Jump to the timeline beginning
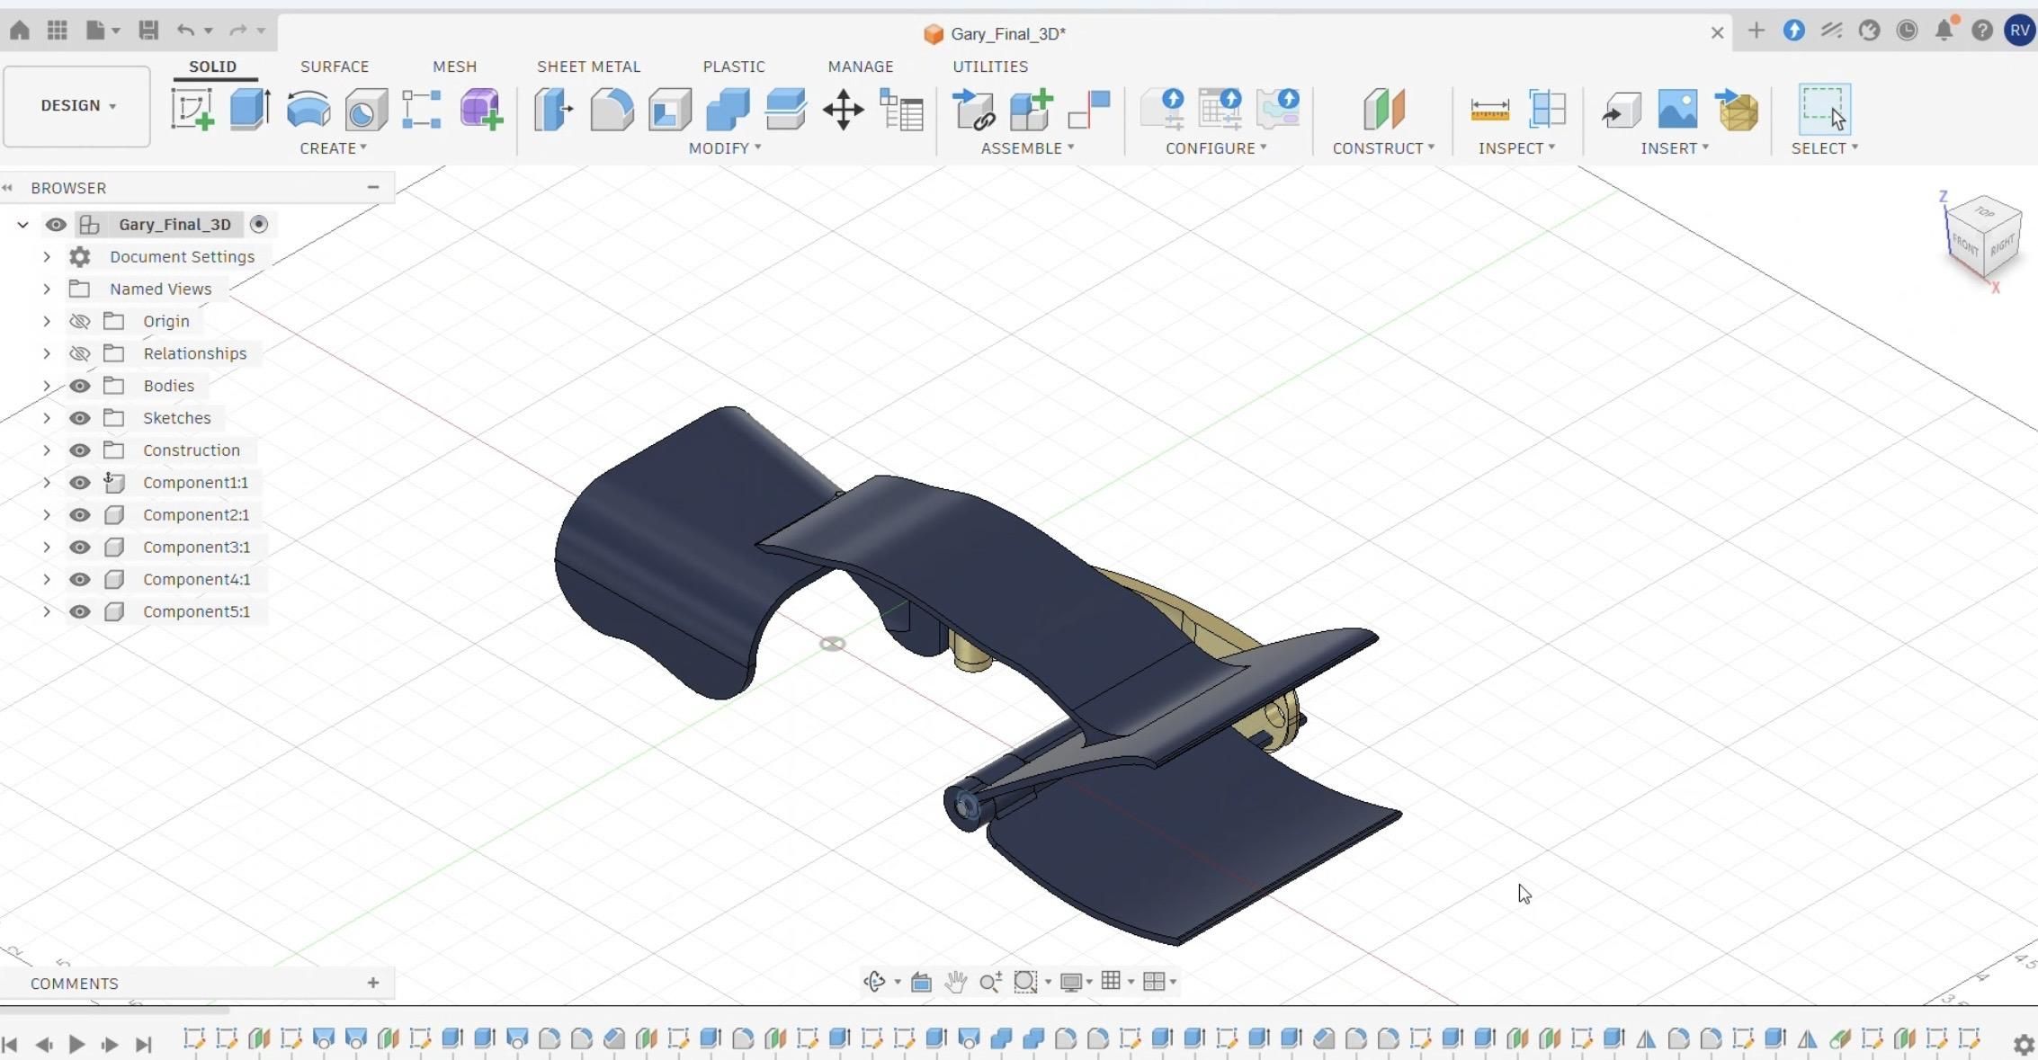 pos(11,1044)
